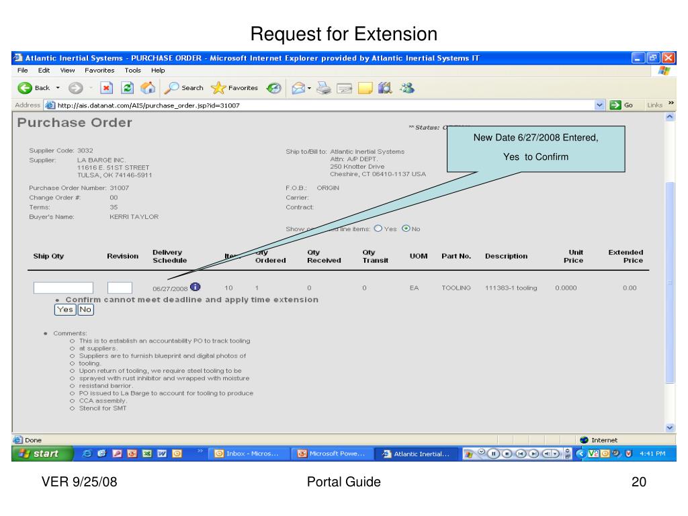Click the info icon beside 06/27/2008

point(196,287)
